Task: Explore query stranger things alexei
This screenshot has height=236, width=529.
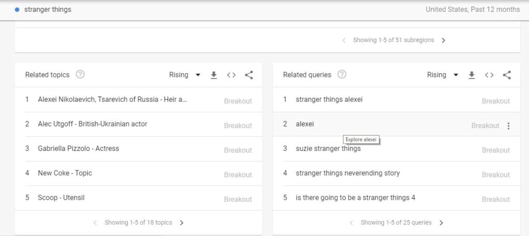Action: (329, 100)
